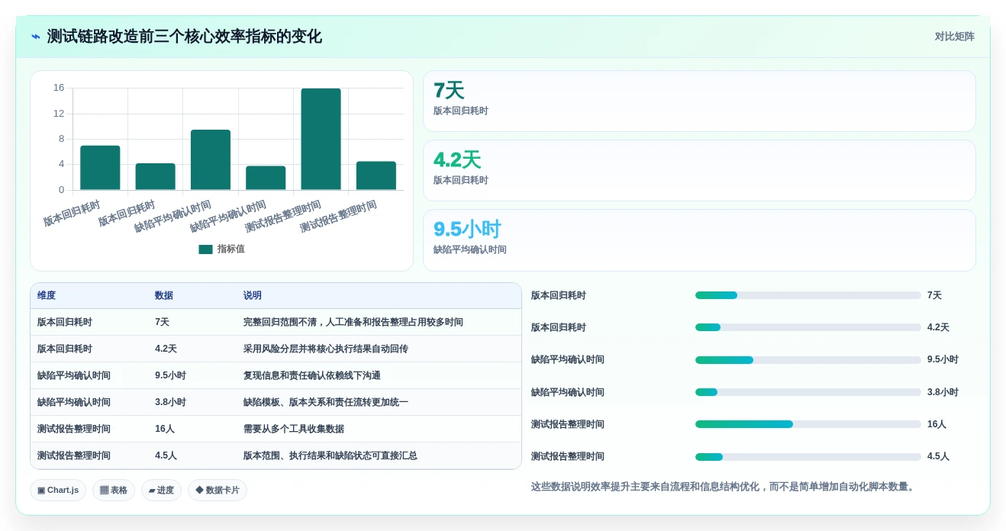Click the progress bar labeled 7天
This screenshot has height=531, width=1006.
click(808, 295)
